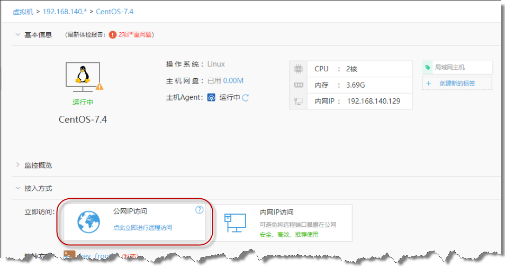
Task: Click the red alert icon in 体检报告
Action: 112,35
